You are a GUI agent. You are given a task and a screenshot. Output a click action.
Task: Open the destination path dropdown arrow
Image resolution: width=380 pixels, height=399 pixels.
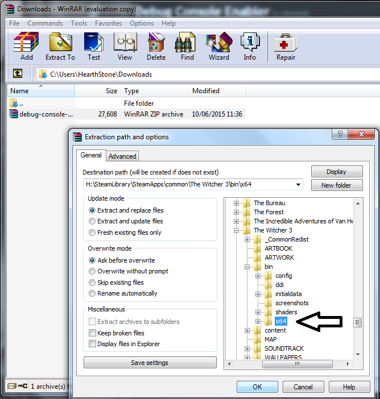[x=298, y=185]
